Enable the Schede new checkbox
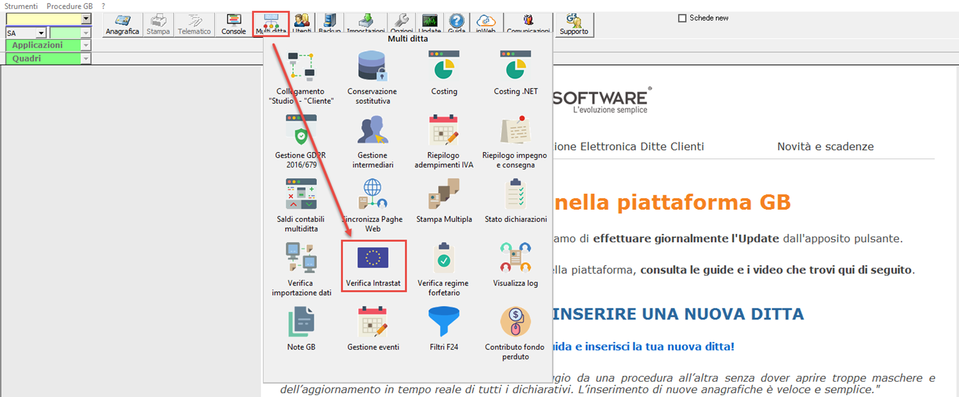 [x=683, y=18]
